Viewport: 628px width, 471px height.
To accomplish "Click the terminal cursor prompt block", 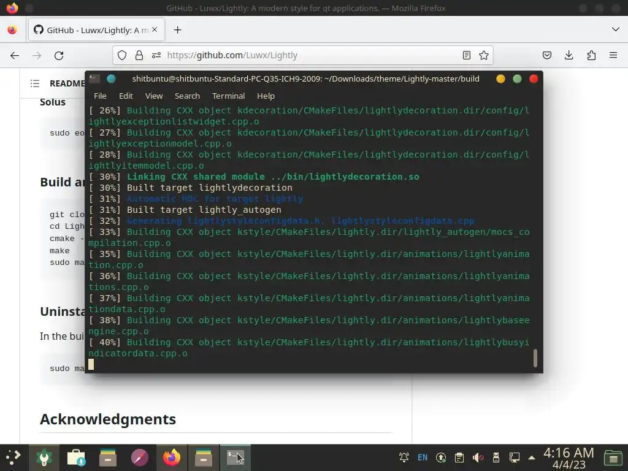I will (91, 364).
